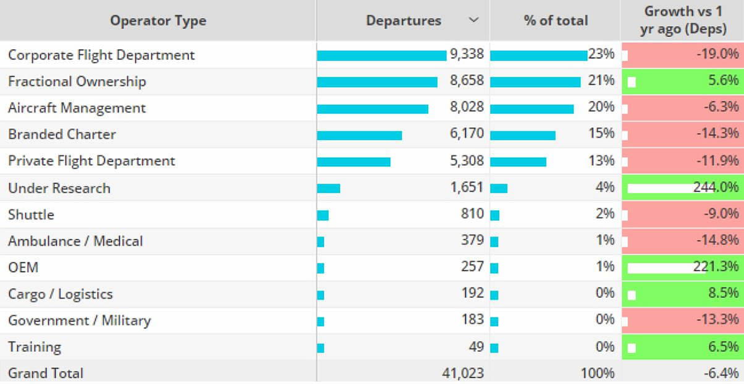Select the Cargo / Logistics row label

(61, 294)
